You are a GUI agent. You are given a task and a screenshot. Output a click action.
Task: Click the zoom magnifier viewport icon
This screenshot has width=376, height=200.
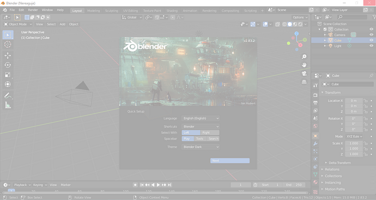point(304,57)
